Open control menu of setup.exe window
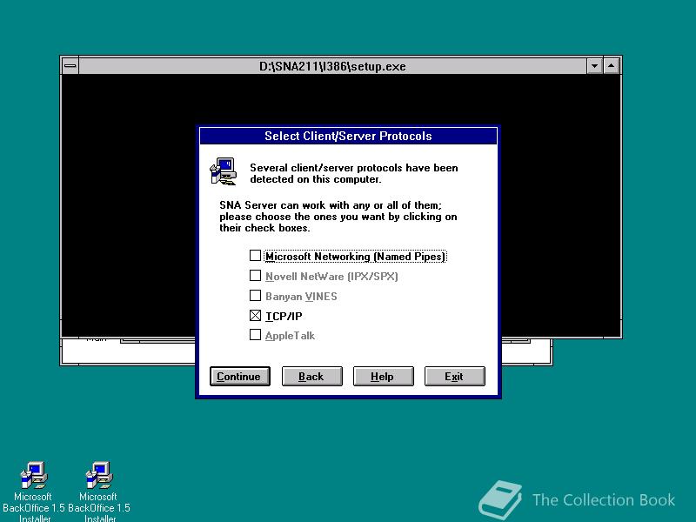Viewport: 696px width, 522px height. [70, 66]
